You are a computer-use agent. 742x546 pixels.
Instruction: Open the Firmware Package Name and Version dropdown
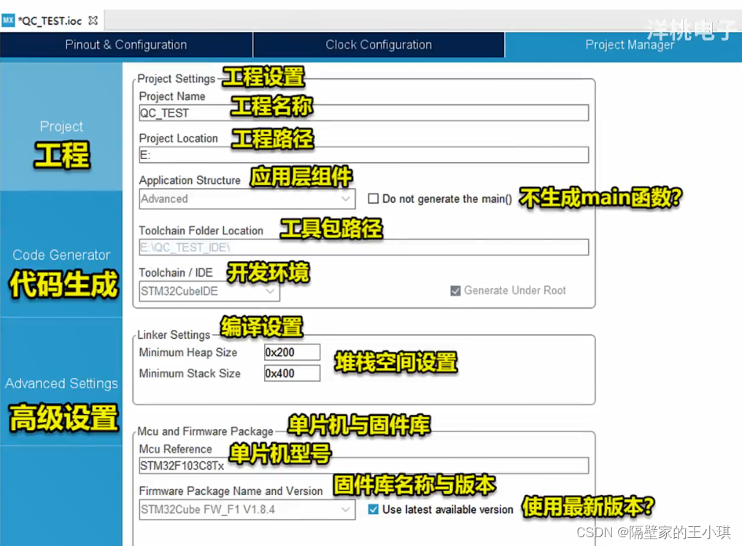point(247,510)
